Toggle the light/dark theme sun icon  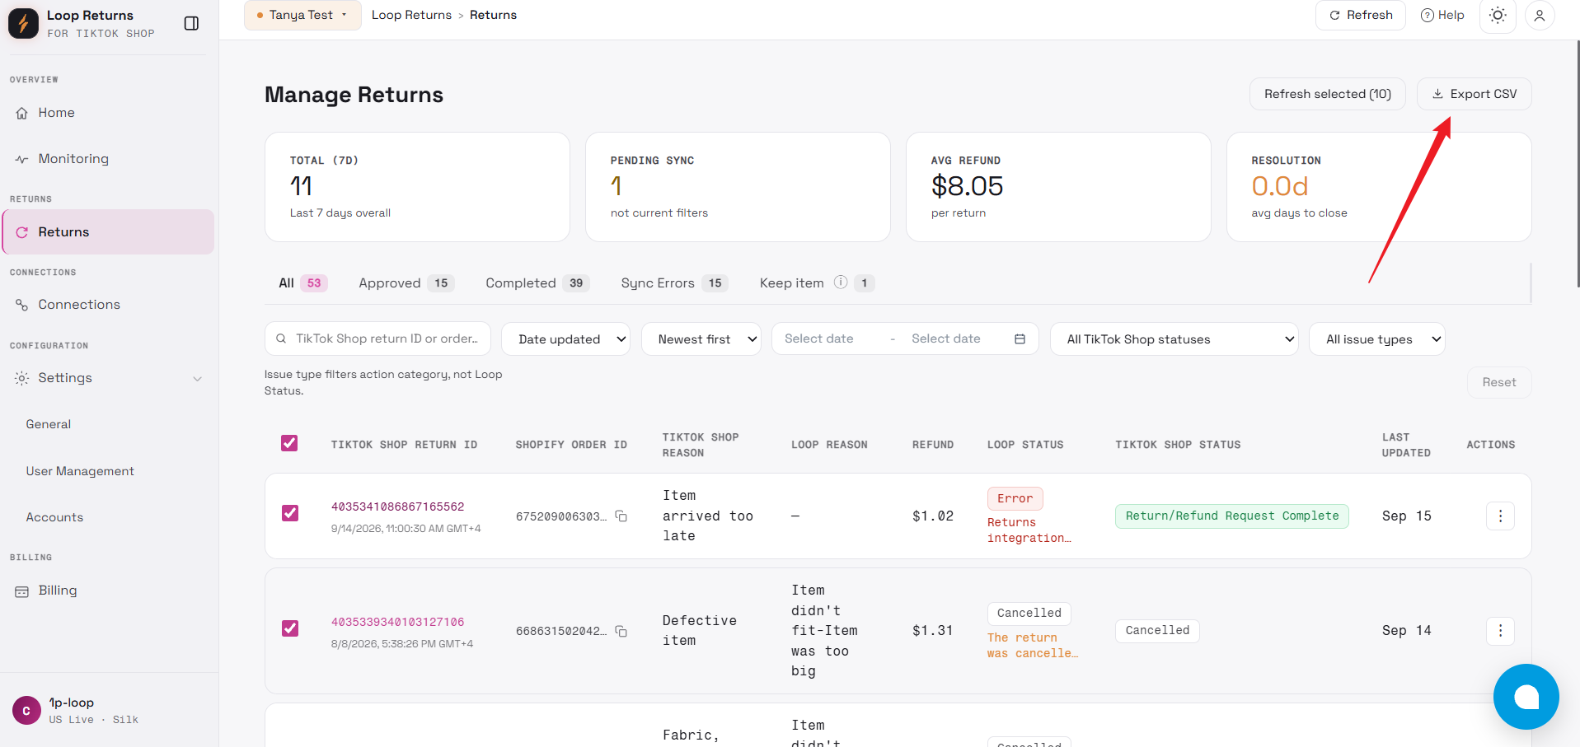[x=1498, y=15]
